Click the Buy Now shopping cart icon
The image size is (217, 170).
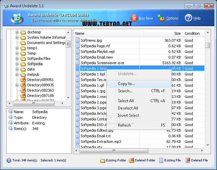(134, 18)
